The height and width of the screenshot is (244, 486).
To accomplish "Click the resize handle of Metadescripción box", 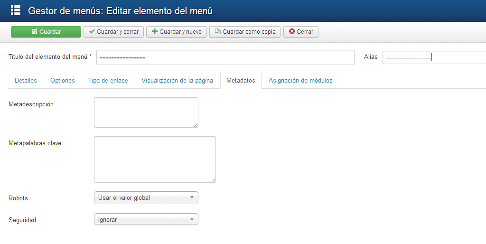I will click(196, 125).
